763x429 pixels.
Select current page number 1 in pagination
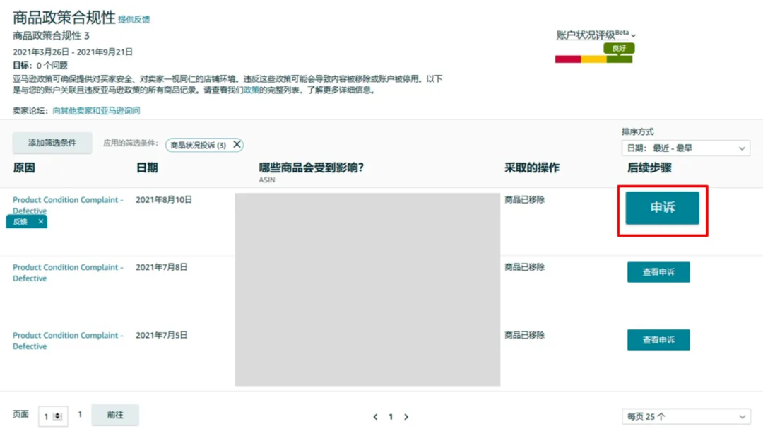[391, 417]
